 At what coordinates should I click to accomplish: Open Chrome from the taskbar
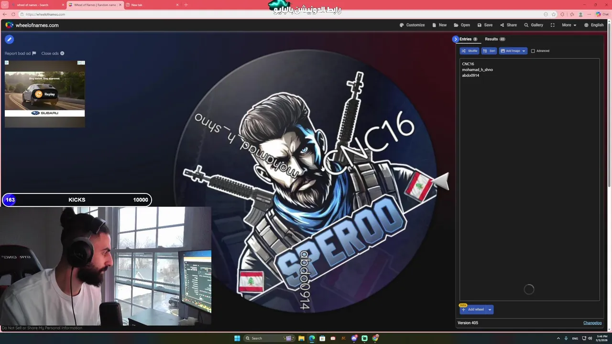click(x=375, y=338)
